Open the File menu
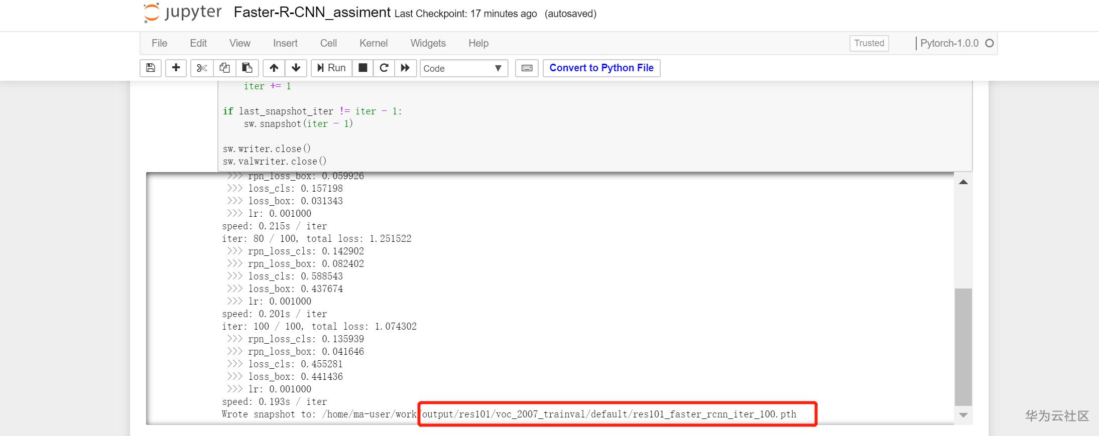1099x436 pixels. (159, 43)
